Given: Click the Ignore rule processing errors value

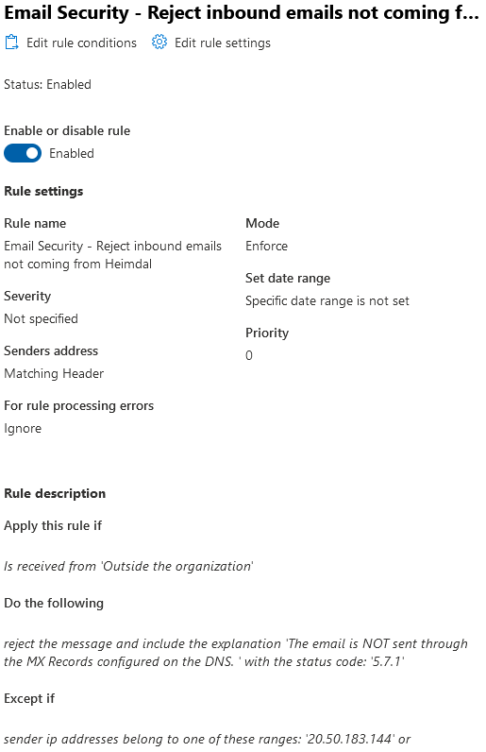Looking at the screenshot, I should pyautogui.click(x=23, y=428).
